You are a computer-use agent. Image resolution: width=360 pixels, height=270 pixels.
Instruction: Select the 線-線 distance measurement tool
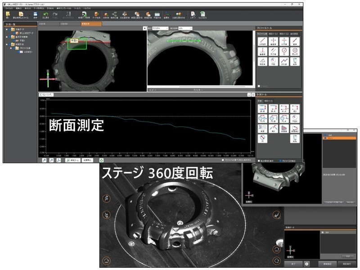262,108
